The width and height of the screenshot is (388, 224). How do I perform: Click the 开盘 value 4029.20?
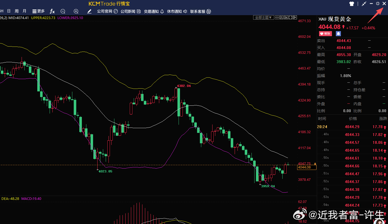point(379,55)
